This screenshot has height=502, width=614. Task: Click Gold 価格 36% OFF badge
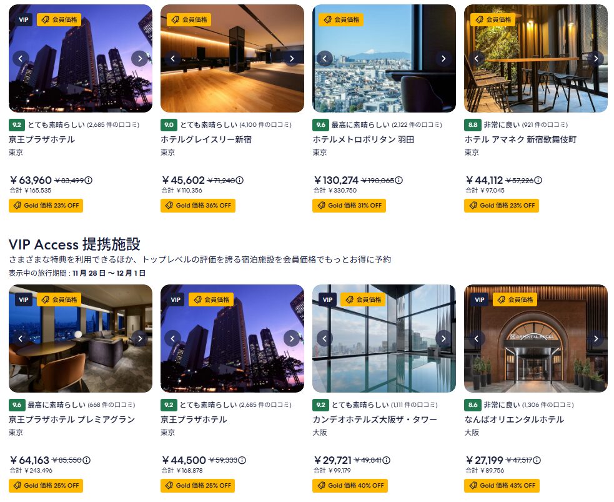pos(198,205)
